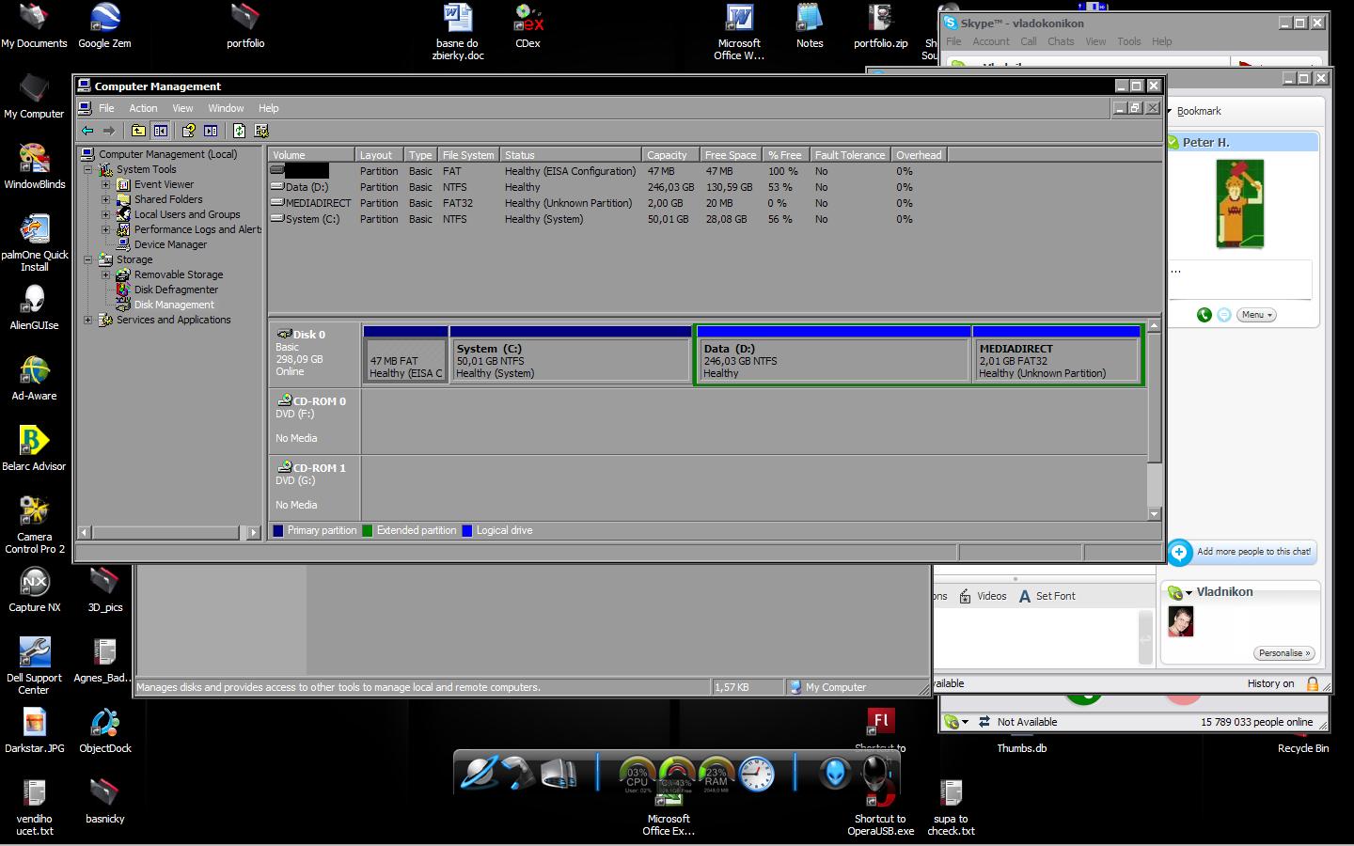Click the Refresh toolbar icon
This screenshot has height=846, width=1354.
click(239, 131)
